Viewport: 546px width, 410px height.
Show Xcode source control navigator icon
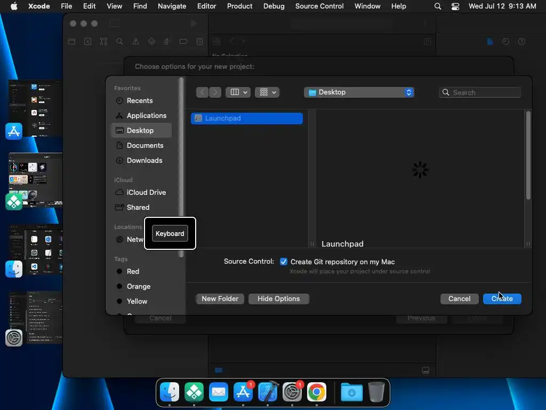(88, 42)
